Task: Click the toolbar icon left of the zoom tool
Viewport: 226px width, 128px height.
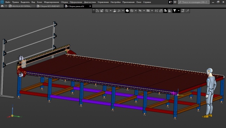Action: pyautogui.click(x=102, y=11)
